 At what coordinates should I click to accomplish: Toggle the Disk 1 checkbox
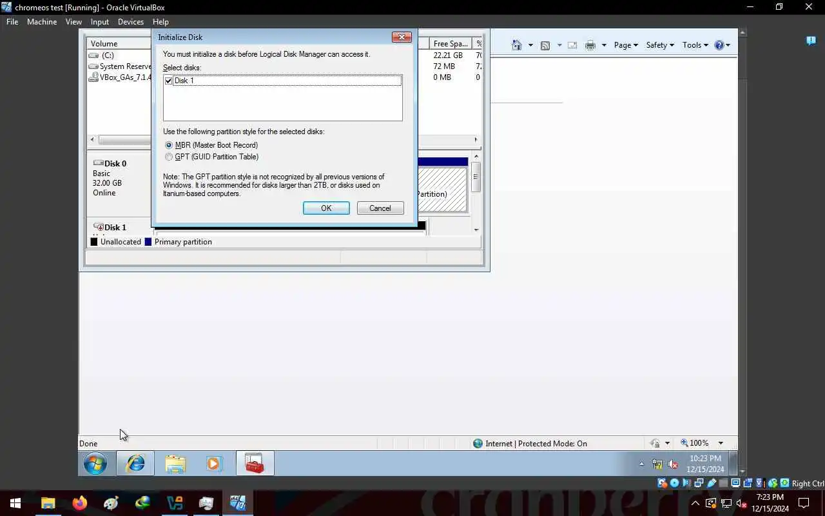(x=169, y=81)
